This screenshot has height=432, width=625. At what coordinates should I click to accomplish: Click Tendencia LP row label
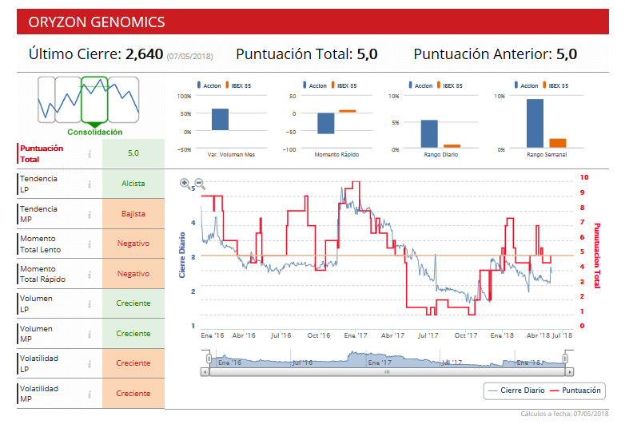tap(38, 184)
